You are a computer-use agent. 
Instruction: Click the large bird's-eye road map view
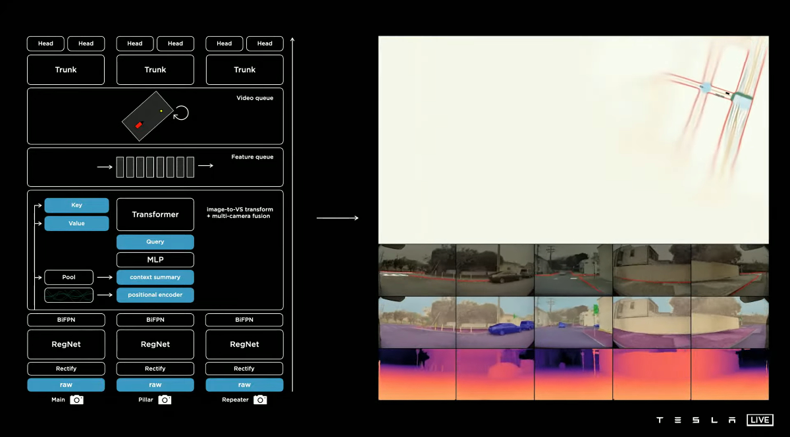click(573, 140)
